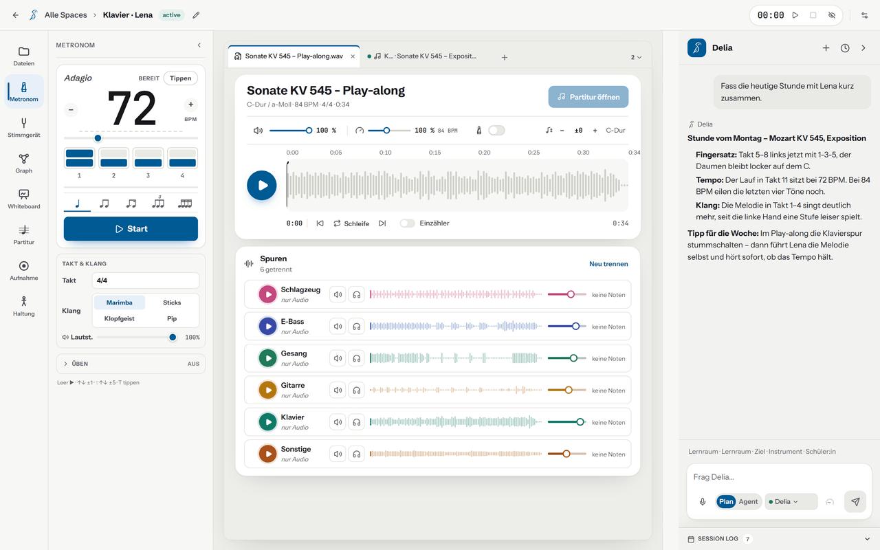Image resolution: width=880 pixels, height=550 pixels.
Task: Select the Pip sound
Action: [172, 318]
